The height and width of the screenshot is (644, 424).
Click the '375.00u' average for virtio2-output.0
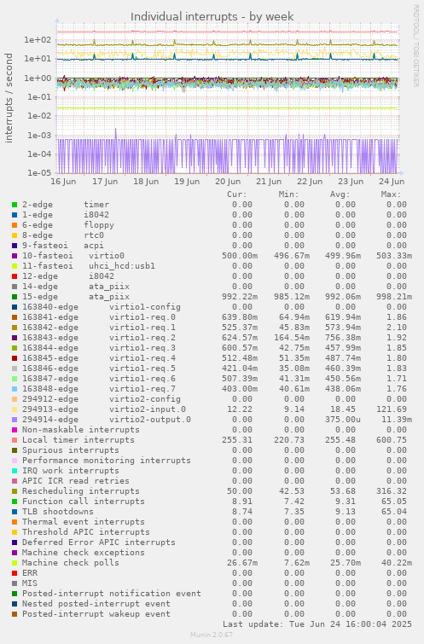342,420
